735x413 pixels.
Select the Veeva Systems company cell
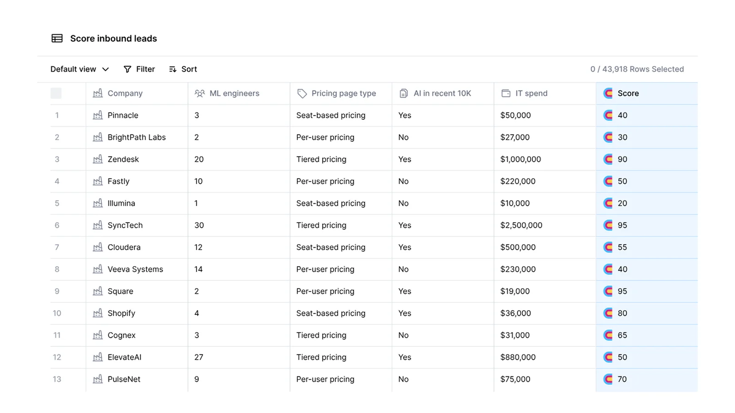coord(137,269)
